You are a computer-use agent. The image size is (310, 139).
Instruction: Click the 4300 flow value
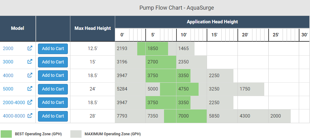click(245, 116)
